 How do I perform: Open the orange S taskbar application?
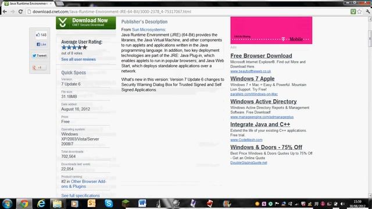[x=91, y=204]
